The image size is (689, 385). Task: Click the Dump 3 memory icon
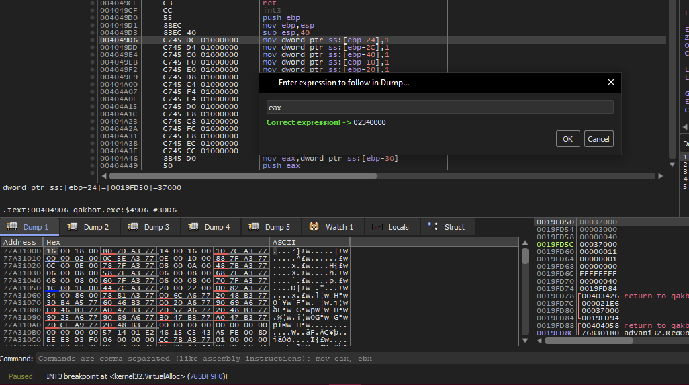point(133,227)
